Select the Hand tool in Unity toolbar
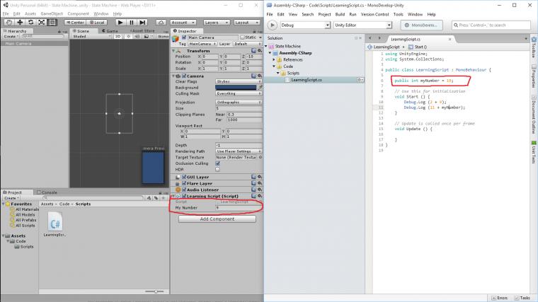Image resolution: width=538 pixels, height=302 pixels. [x=9, y=23]
